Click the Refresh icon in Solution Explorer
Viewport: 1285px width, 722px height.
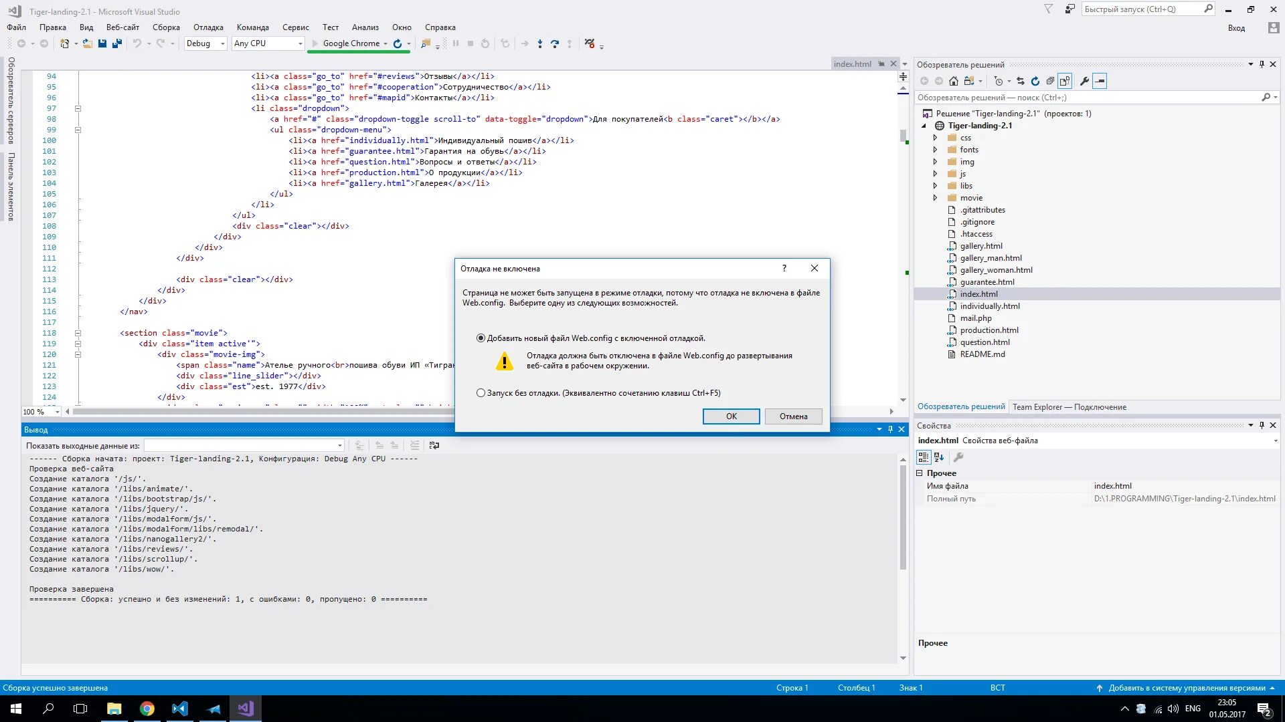[x=1035, y=81]
